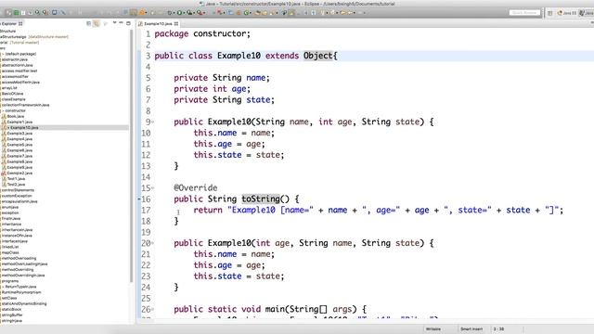
Task: Select Example3.java in Package Explorer
Action: (19, 134)
